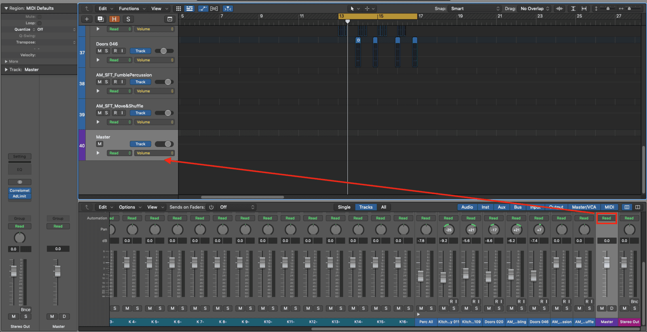
Task: Click the Add Track plus button
Action: [x=87, y=19]
